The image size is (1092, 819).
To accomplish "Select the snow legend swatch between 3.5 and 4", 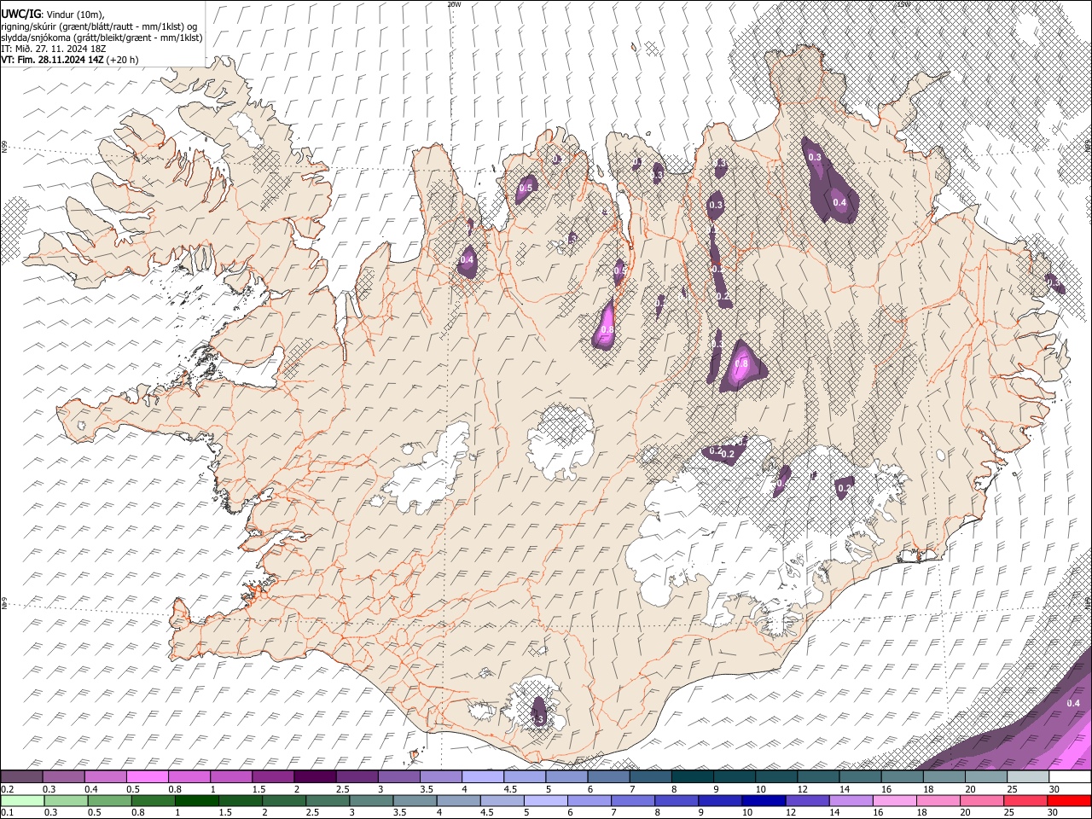I will [x=441, y=777].
